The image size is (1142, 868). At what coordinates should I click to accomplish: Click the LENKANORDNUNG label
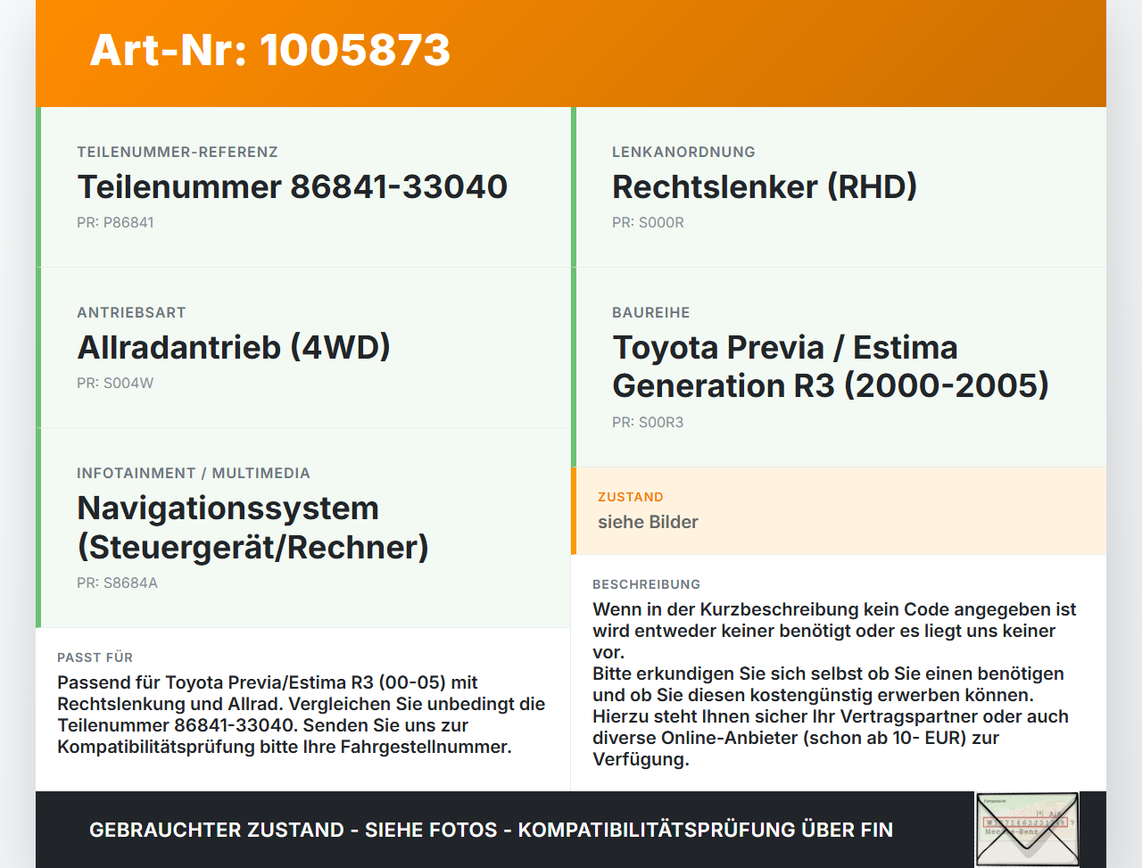tap(683, 152)
